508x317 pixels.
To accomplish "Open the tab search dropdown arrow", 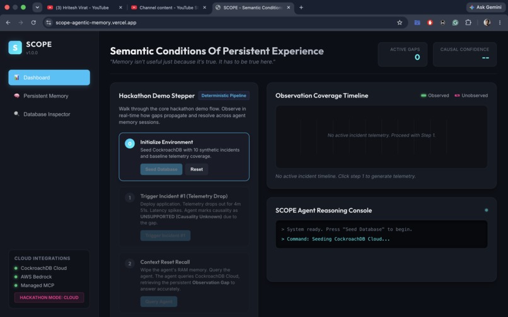I will click(x=37, y=8).
